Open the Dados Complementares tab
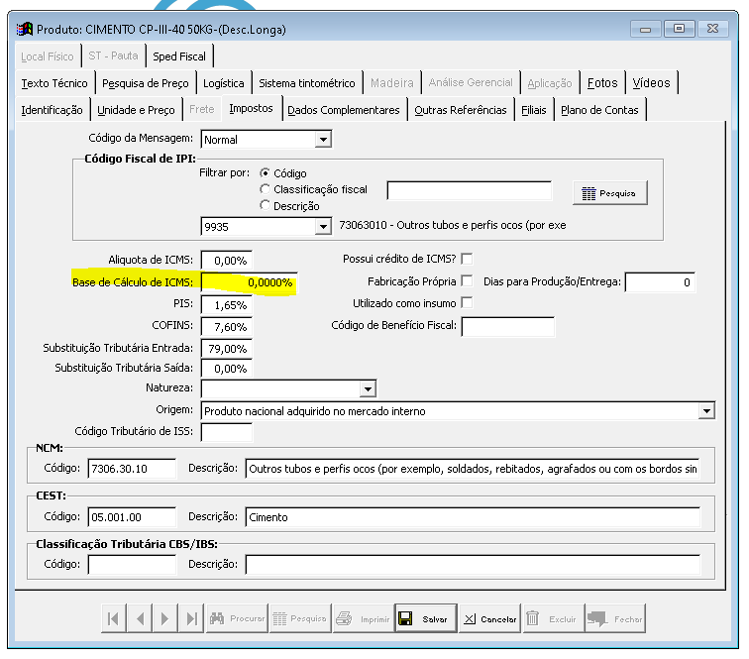The image size is (749, 659). [x=344, y=110]
